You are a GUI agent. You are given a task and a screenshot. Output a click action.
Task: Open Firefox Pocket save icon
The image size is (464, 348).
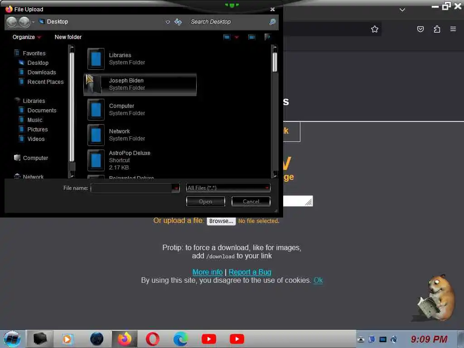pos(420,29)
